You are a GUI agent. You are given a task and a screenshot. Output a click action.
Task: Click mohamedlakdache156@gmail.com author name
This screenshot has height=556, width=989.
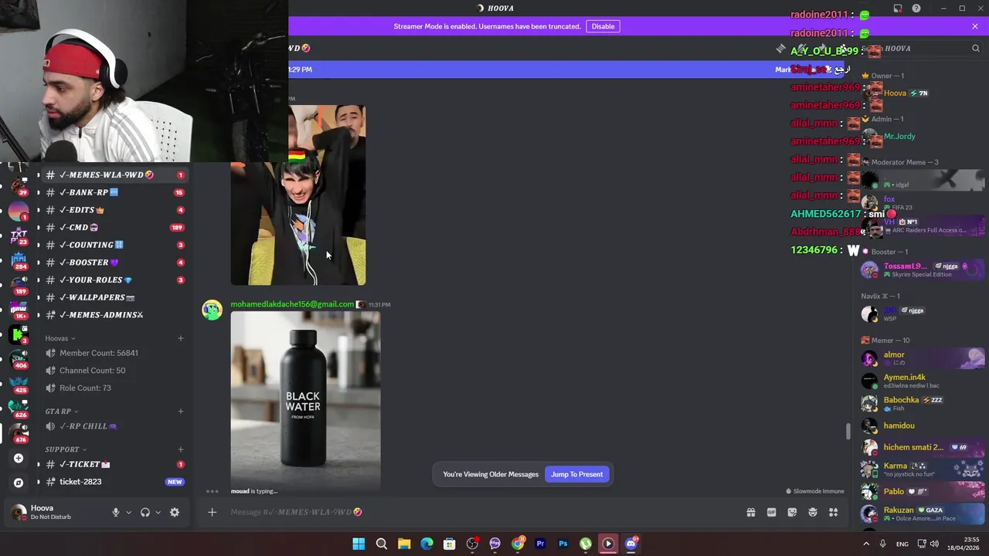[292, 304]
